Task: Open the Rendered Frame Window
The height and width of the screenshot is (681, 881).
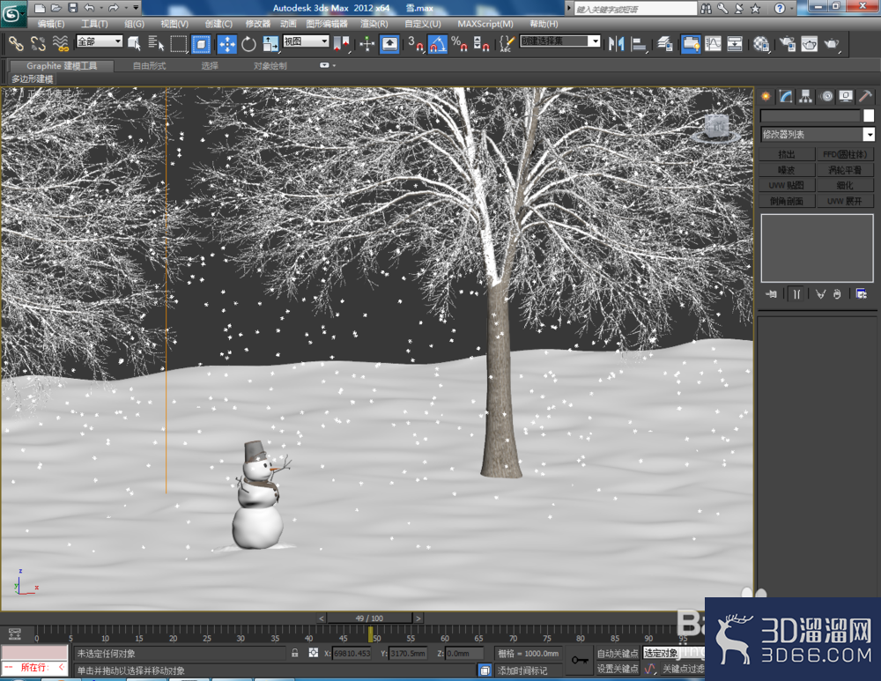Action: pyautogui.click(x=810, y=44)
